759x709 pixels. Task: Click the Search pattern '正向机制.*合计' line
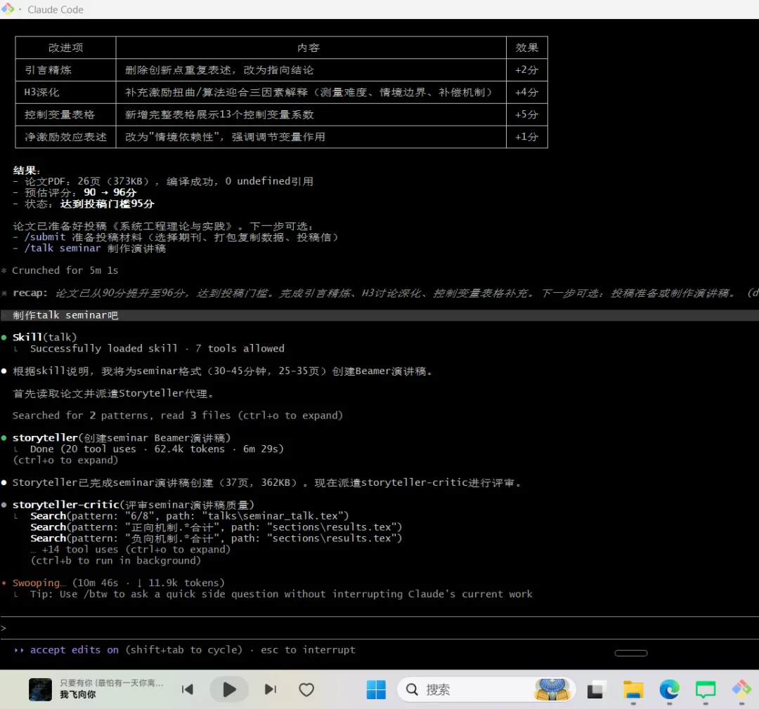(216, 527)
